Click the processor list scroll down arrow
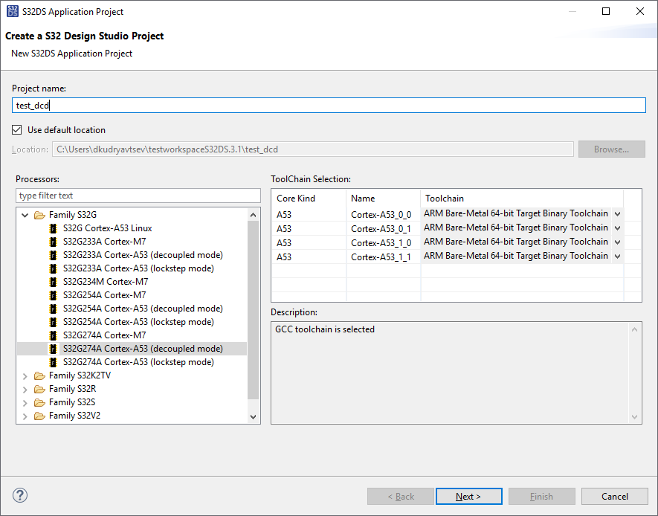The height and width of the screenshot is (516, 658). click(x=253, y=417)
